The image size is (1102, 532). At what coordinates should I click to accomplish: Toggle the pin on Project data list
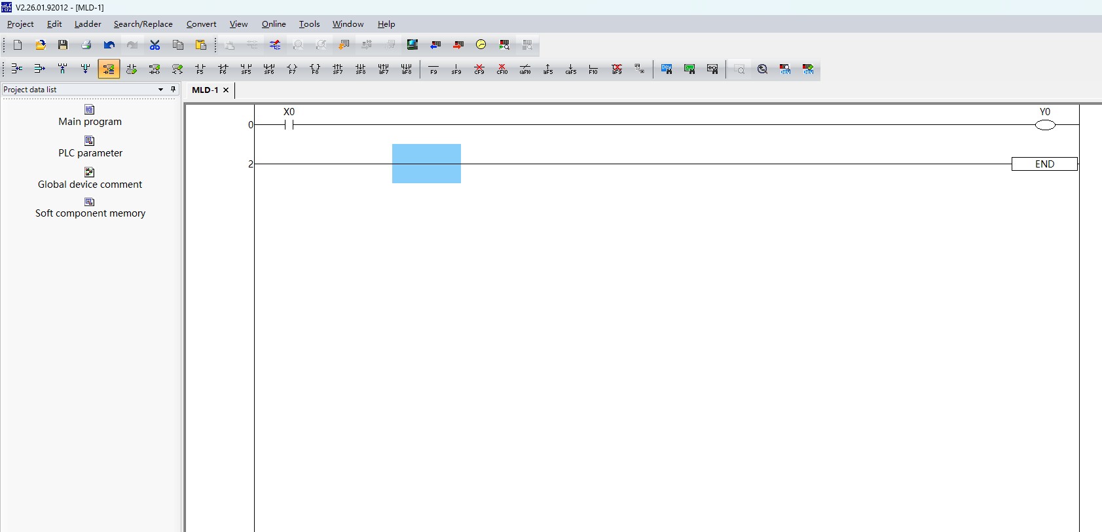pos(174,90)
